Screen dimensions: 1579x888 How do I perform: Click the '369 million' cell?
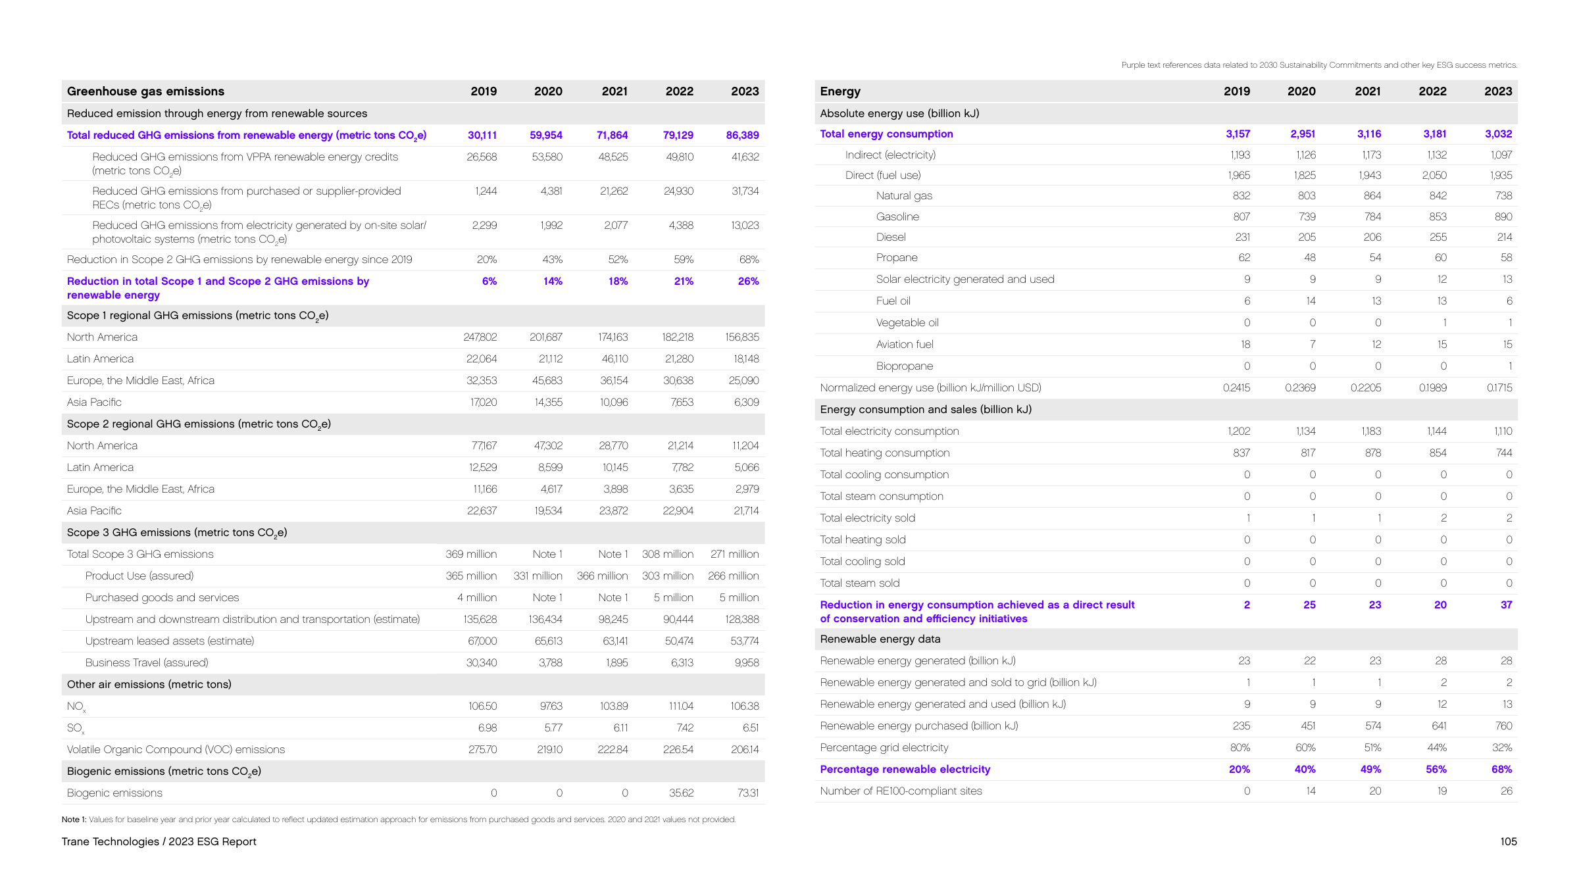pos(471,554)
